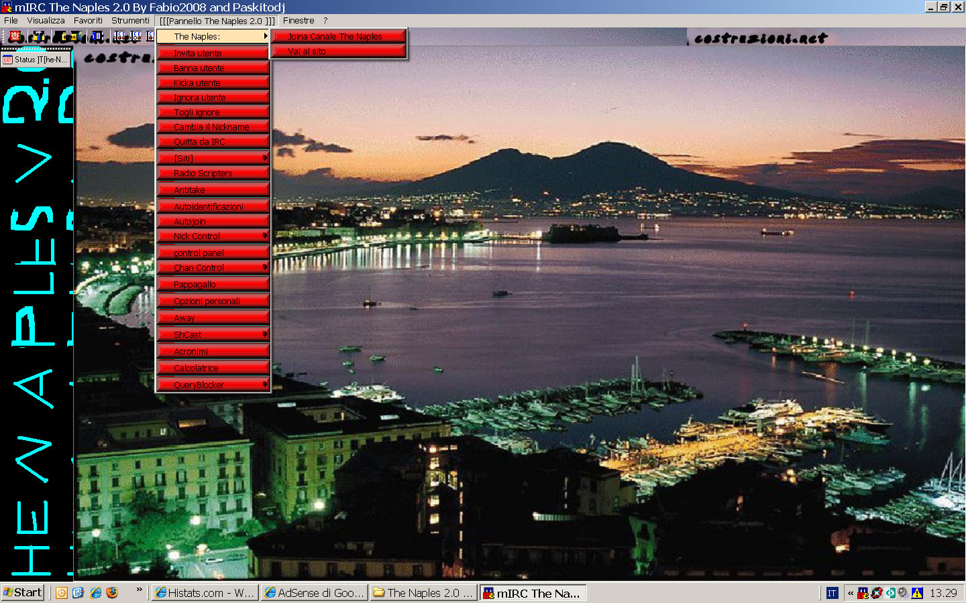
Task: Click the Start button
Action: click(23, 592)
